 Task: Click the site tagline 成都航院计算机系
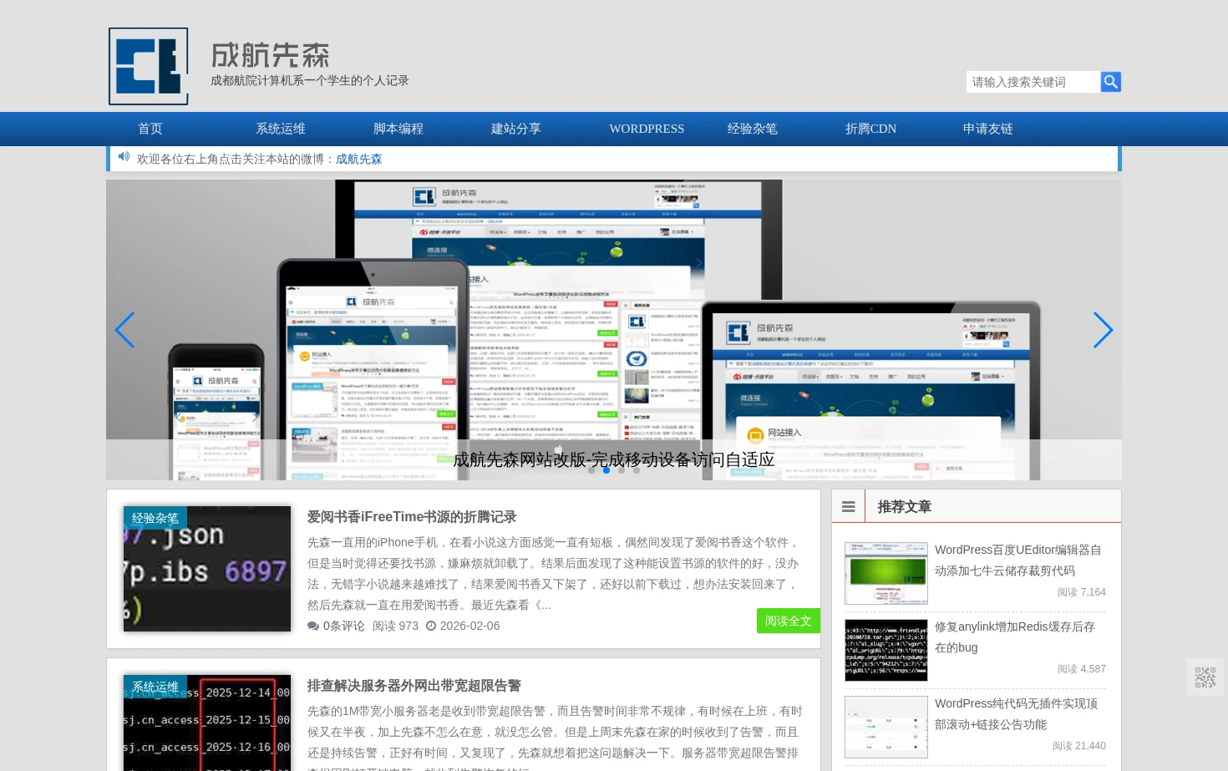pyautogui.click(x=310, y=81)
